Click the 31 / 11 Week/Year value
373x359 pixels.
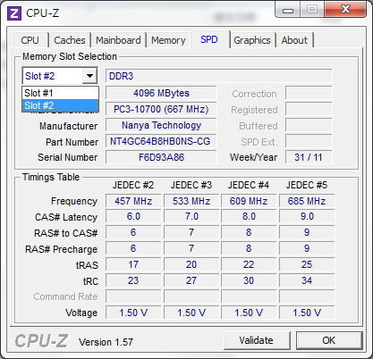[x=309, y=157]
